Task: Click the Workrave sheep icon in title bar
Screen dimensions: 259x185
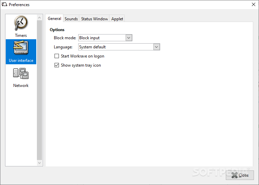Action: (x=4, y=4)
